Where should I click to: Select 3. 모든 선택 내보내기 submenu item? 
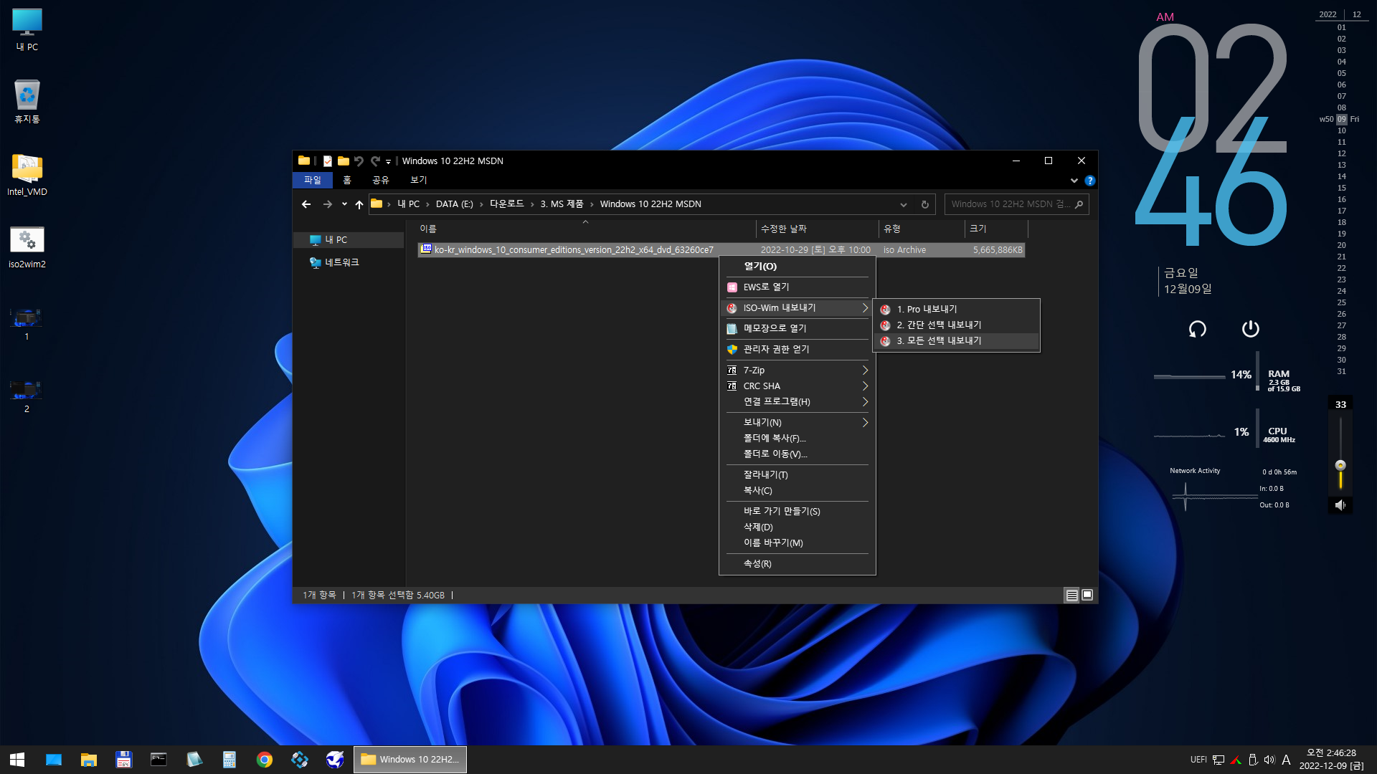tap(956, 341)
